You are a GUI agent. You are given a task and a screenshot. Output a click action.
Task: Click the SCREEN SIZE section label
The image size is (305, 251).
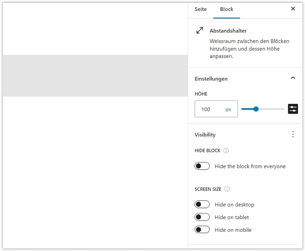(x=208, y=189)
